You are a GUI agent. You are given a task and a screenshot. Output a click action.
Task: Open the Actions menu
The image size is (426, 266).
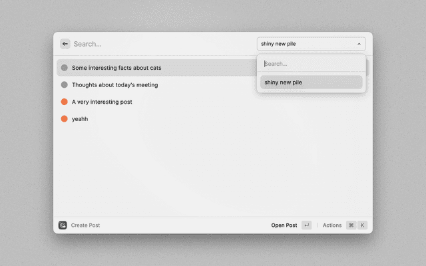(x=331, y=225)
